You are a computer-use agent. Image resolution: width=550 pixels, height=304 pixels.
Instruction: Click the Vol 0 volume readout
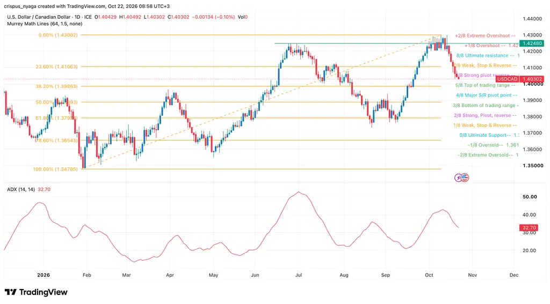click(x=243, y=17)
